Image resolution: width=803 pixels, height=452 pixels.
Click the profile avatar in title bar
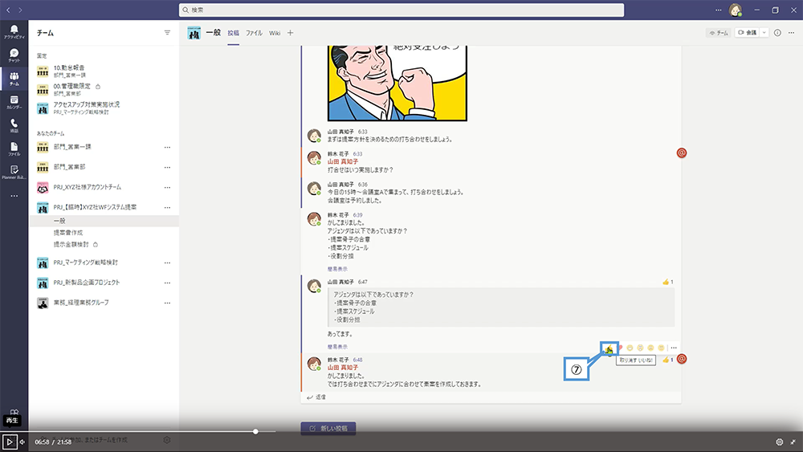pyautogui.click(x=736, y=10)
